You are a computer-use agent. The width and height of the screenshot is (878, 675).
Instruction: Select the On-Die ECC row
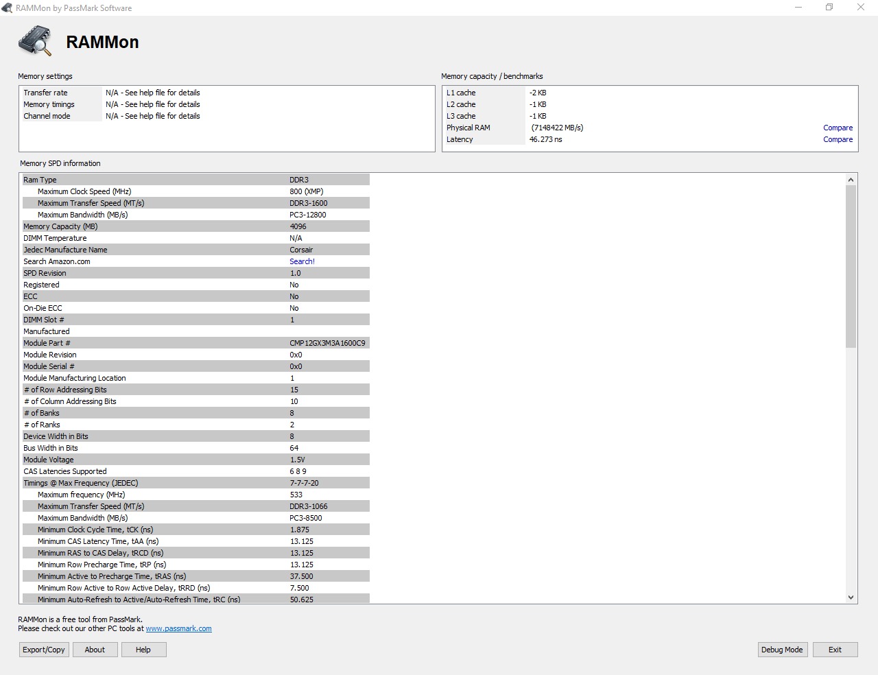pos(196,308)
